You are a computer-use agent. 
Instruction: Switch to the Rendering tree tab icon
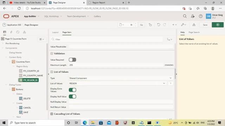click(x=5, y=32)
